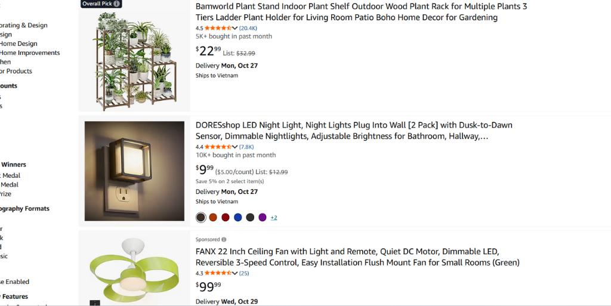Click the green ceiling fan product image
Screen dimensions: 611x306
(x=134, y=271)
